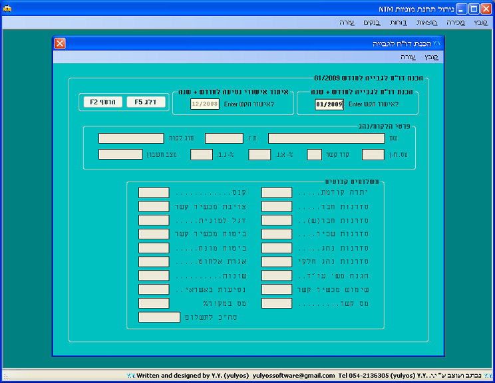Click the צריבת מכשיר קשר field

tap(154, 206)
